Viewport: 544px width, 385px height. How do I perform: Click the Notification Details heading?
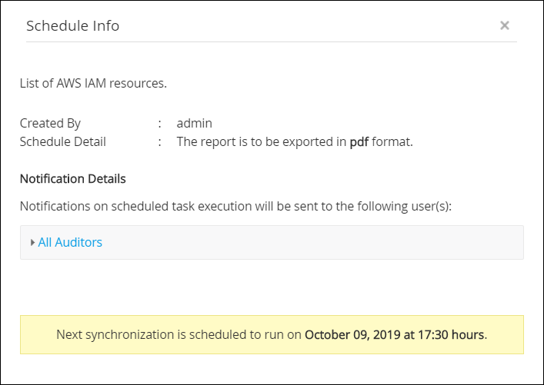point(72,179)
